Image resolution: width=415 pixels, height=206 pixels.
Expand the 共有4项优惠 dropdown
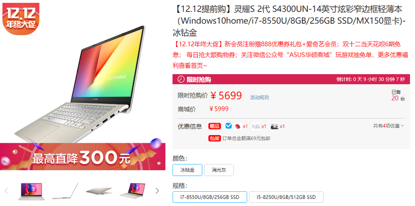pos(389,126)
